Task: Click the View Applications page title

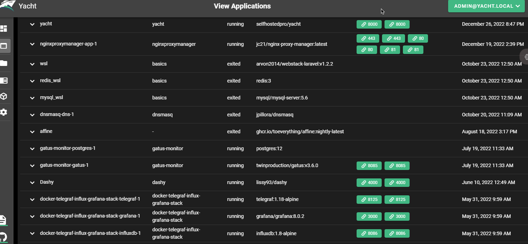Action: click(x=242, y=6)
